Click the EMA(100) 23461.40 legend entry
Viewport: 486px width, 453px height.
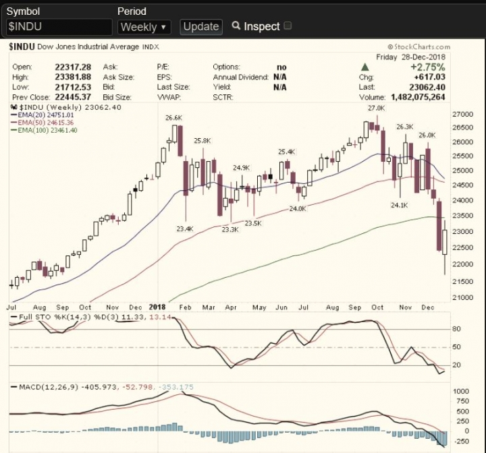click(x=44, y=130)
